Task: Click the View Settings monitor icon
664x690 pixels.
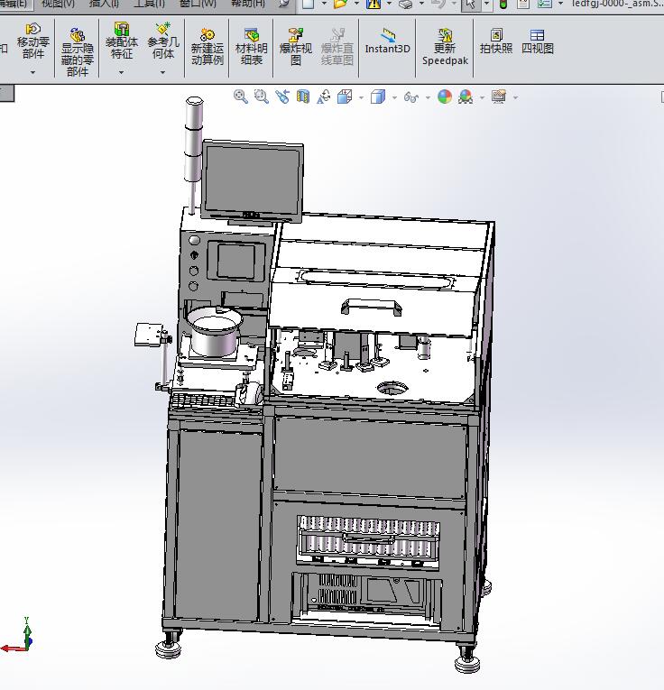Action: click(x=499, y=97)
